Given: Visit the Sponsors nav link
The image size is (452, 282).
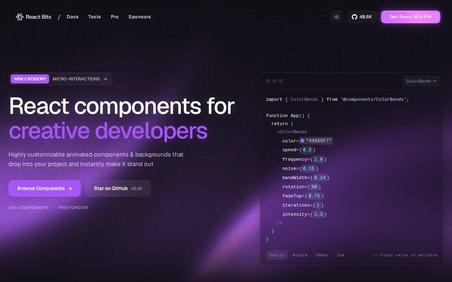Looking at the screenshot, I should (140, 17).
